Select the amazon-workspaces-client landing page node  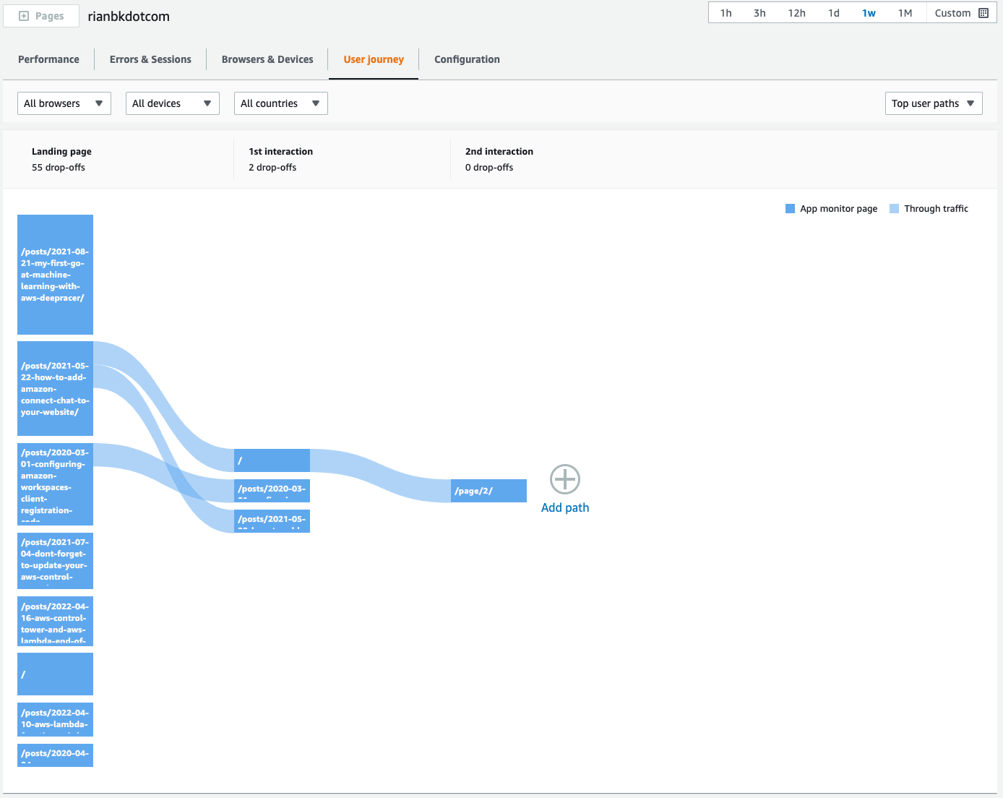[x=55, y=484]
